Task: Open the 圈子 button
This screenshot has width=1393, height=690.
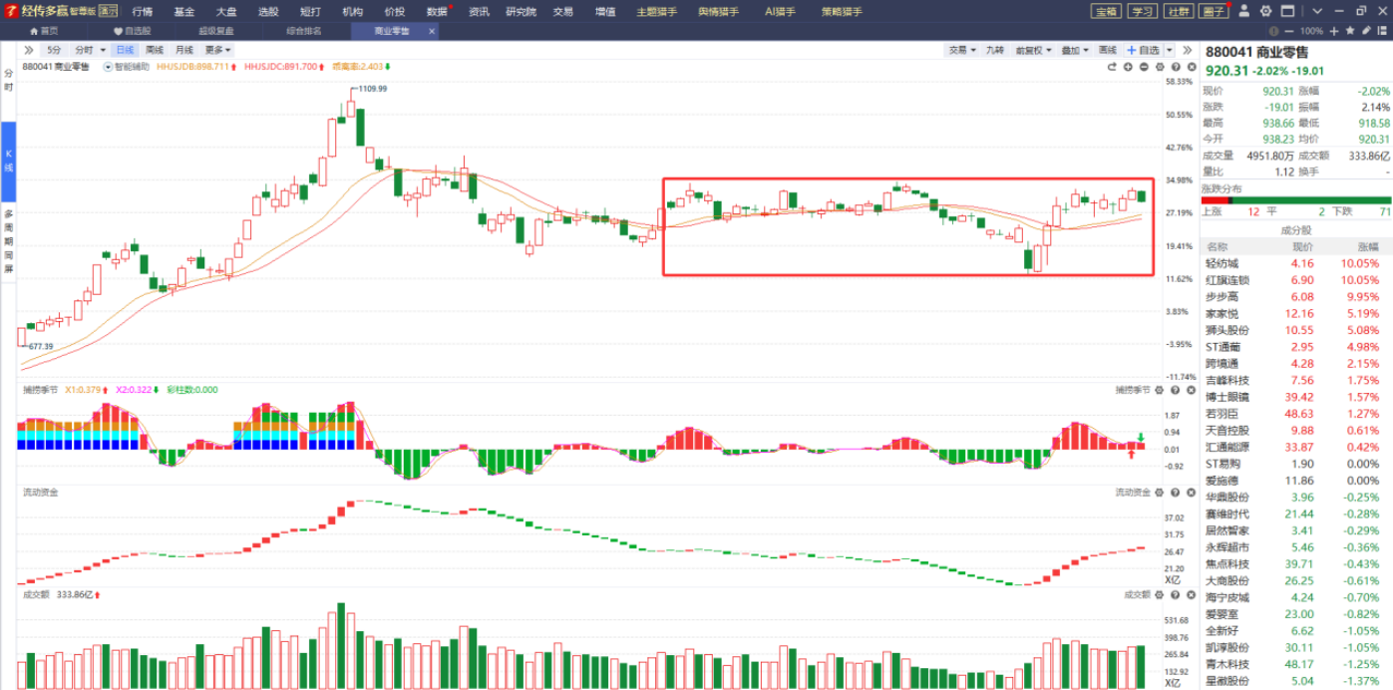Action: click(x=1214, y=12)
